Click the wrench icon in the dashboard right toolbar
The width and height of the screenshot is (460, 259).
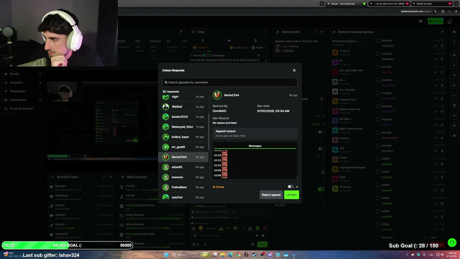[455, 116]
